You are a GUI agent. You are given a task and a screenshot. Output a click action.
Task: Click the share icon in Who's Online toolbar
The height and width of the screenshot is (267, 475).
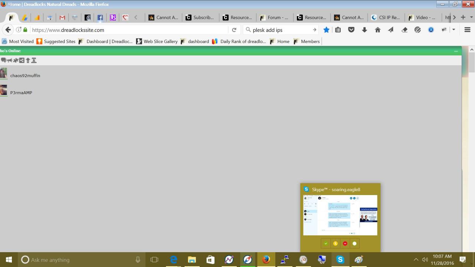click(22, 60)
